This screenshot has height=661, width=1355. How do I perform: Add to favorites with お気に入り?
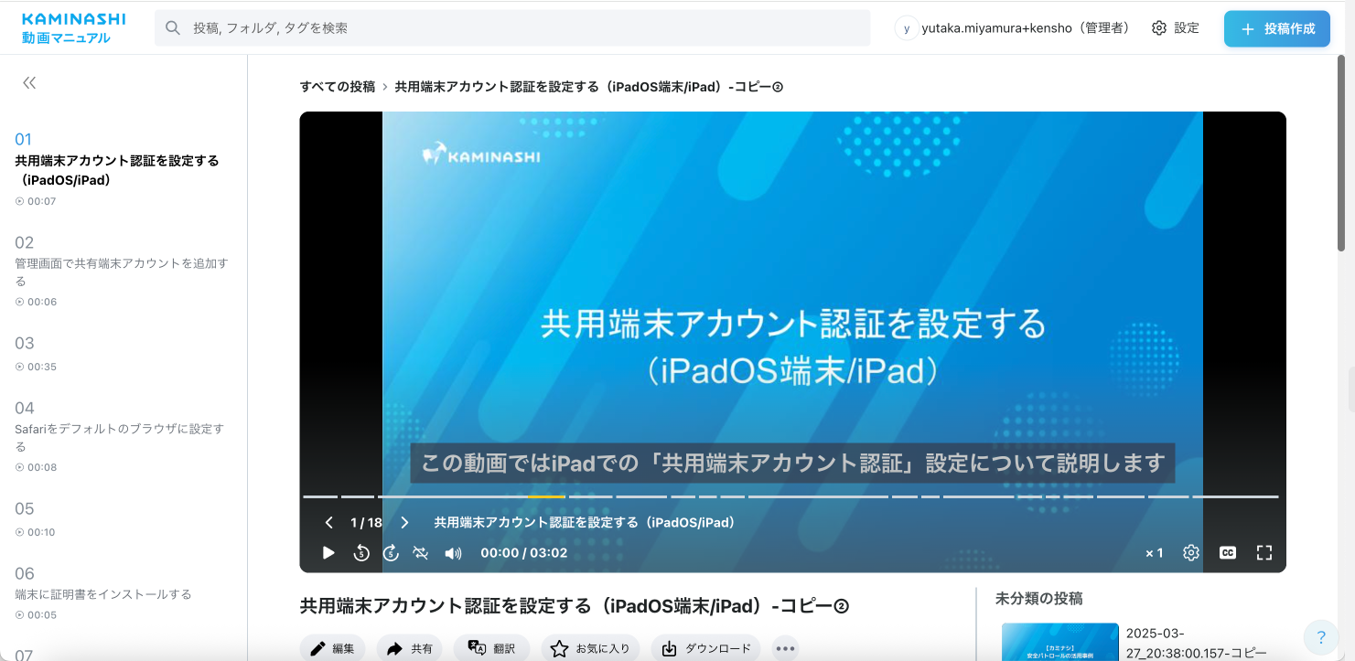[x=590, y=648]
